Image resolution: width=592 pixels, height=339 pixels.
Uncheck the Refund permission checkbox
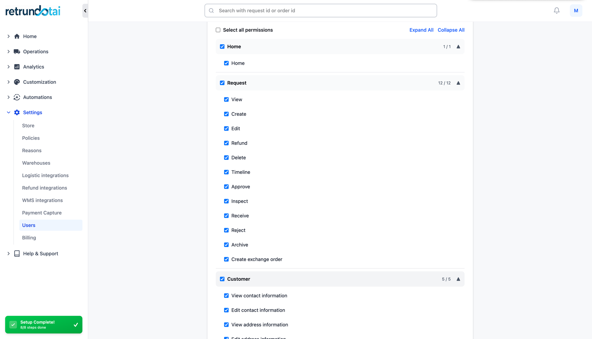(226, 143)
